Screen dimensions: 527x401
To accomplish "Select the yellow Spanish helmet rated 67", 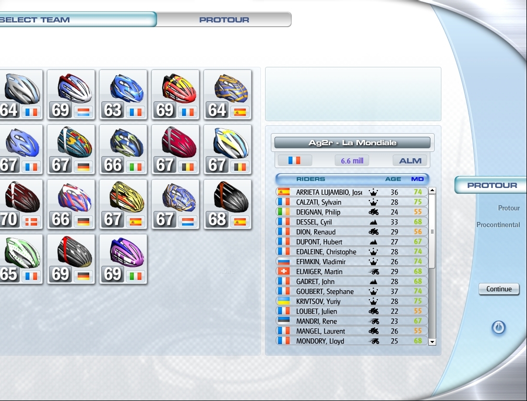I will 123,204.
